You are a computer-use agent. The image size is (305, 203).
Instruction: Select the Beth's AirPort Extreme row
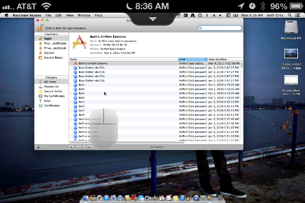(154, 63)
